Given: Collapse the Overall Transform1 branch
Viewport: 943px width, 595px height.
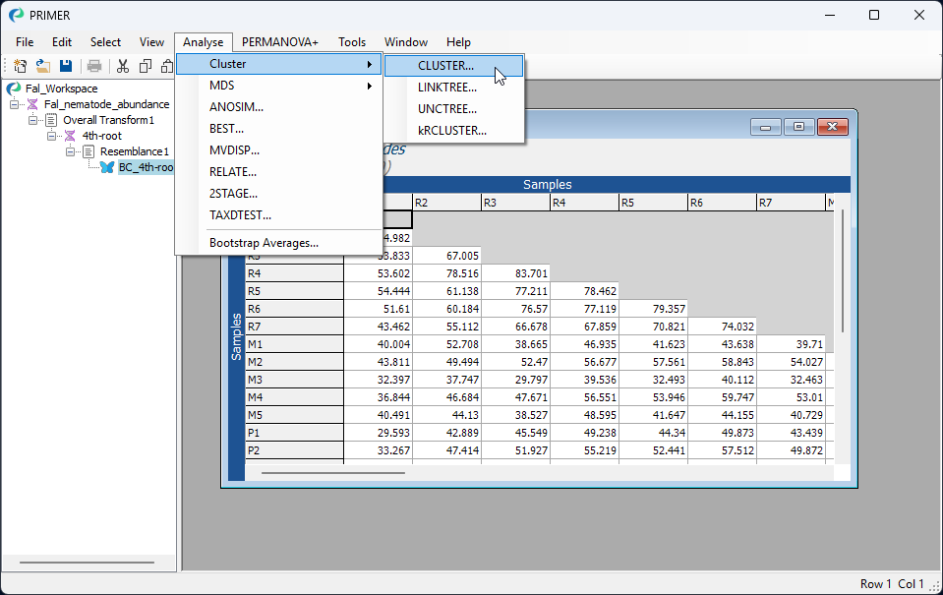Looking at the screenshot, I should coord(30,119).
